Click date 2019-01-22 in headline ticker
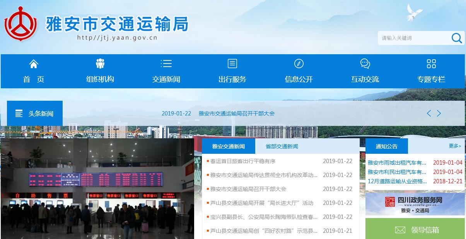The height and width of the screenshot is (239, 466). pyautogui.click(x=176, y=113)
